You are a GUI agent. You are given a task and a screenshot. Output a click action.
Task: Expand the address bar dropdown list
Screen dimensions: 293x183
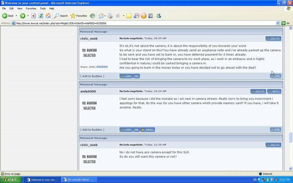click(x=278, y=23)
